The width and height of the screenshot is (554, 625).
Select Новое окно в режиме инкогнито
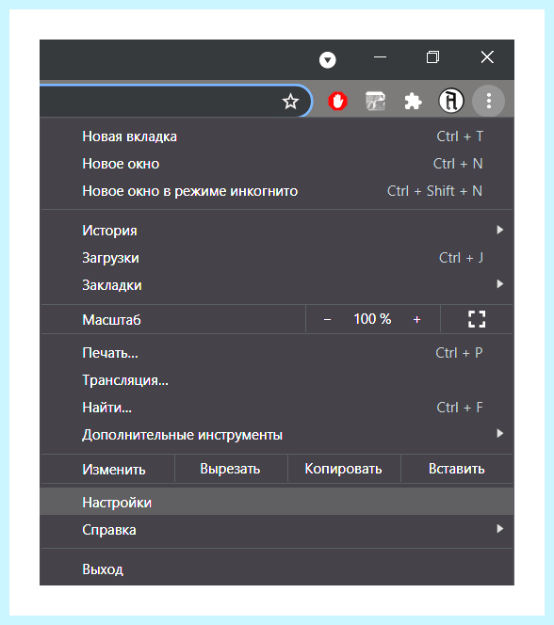click(277, 191)
